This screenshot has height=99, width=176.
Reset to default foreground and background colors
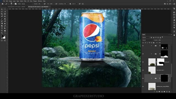(x=2, y=38)
